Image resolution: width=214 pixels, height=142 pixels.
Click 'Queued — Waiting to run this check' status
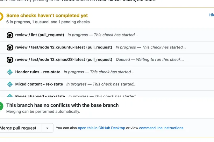point(150,60)
